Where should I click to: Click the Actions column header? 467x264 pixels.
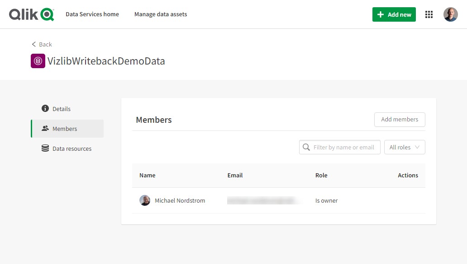[x=408, y=175]
